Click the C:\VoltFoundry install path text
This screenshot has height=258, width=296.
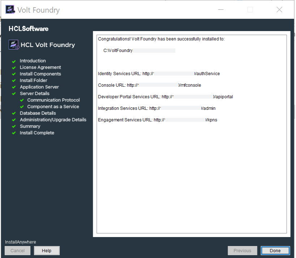click(x=118, y=51)
